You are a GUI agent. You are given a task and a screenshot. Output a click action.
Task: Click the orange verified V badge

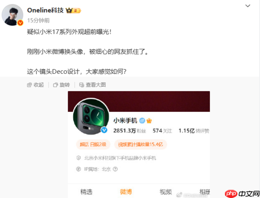coord(20,23)
